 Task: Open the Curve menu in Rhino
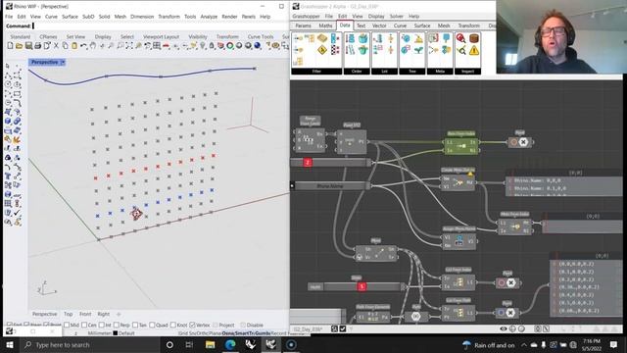point(51,17)
